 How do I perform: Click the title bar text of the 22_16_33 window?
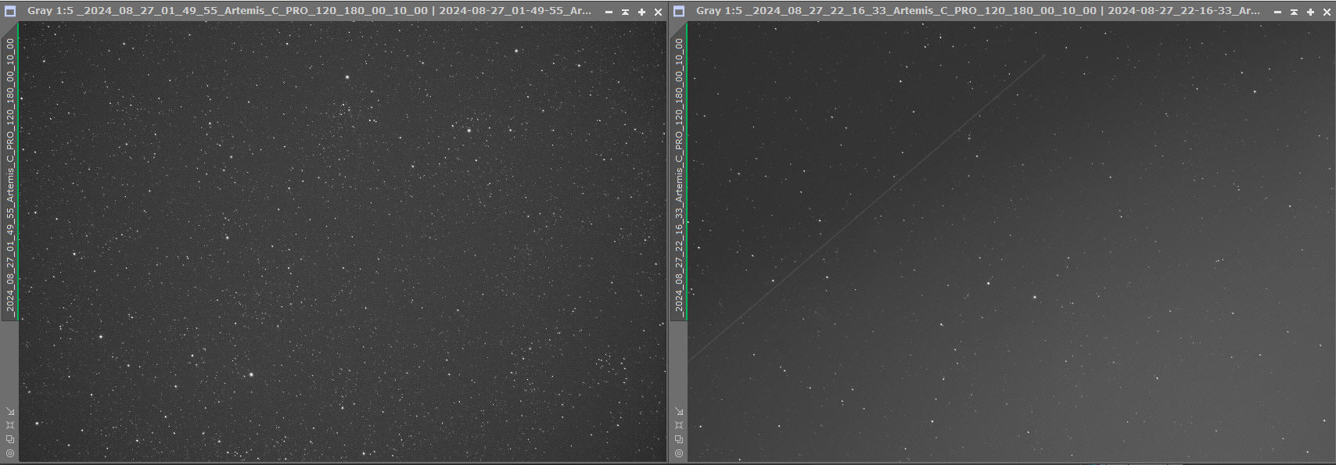[x=979, y=11]
